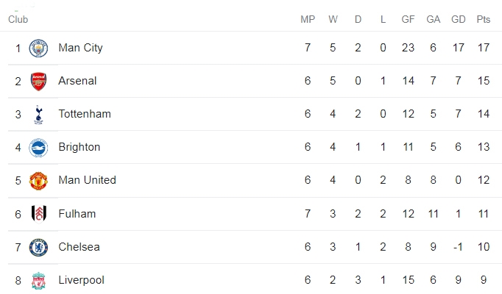This screenshot has height=294, width=502.
Task: Open the Man United team link
Action: pyautogui.click(x=87, y=180)
